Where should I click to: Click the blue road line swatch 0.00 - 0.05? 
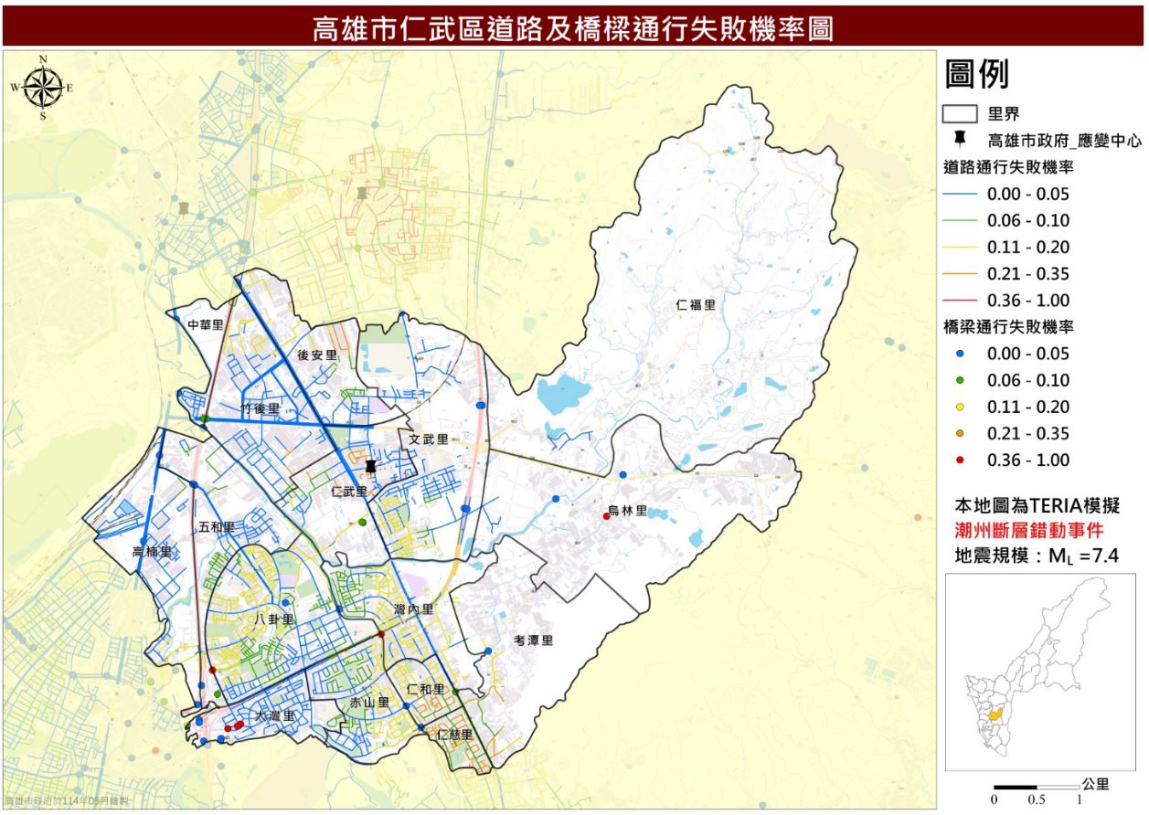pos(961,194)
